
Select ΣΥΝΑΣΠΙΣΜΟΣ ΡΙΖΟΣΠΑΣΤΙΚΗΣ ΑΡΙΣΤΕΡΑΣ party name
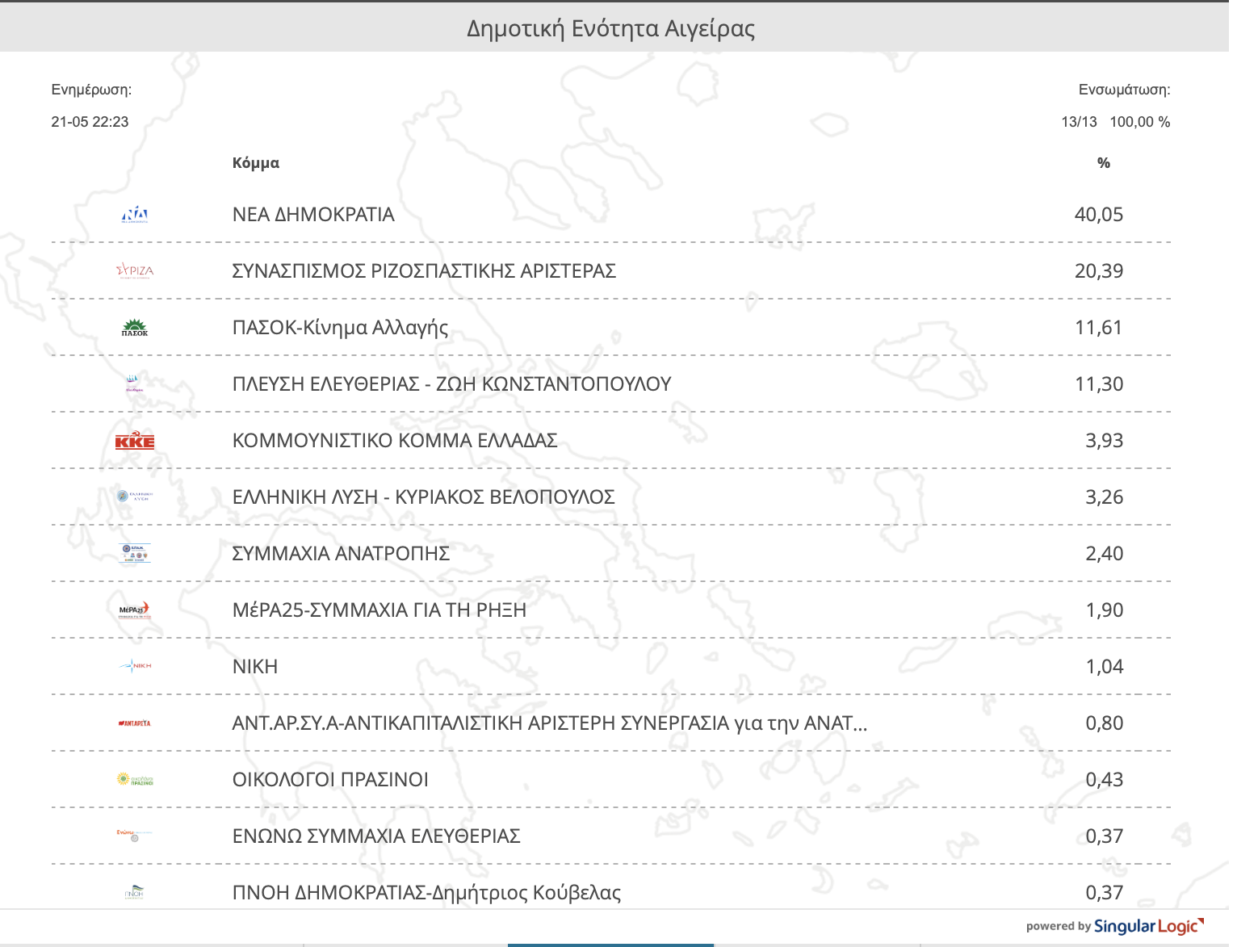(x=424, y=271)
